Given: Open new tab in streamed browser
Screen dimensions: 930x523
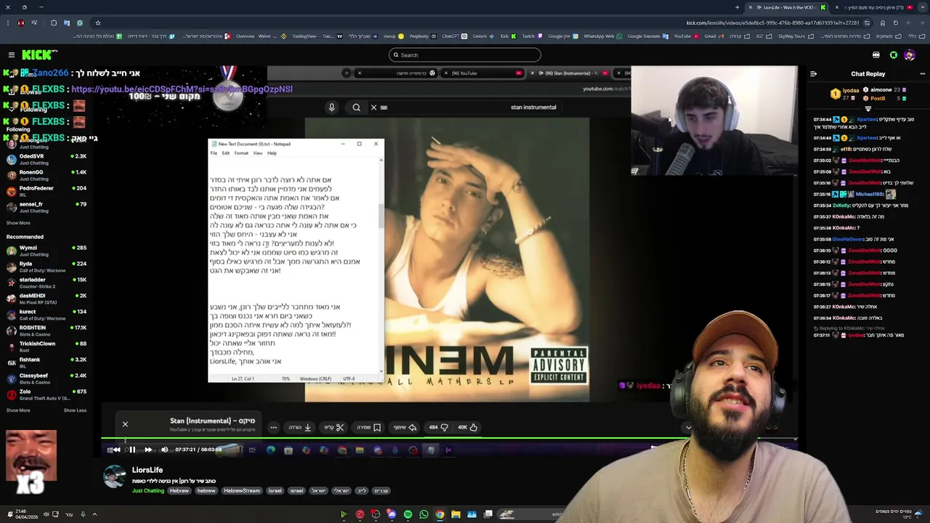Looking at the screenshot, I should point(347,73).
